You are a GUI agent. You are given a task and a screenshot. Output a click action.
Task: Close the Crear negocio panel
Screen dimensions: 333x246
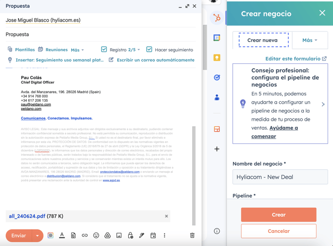click(x=322, y=13)
